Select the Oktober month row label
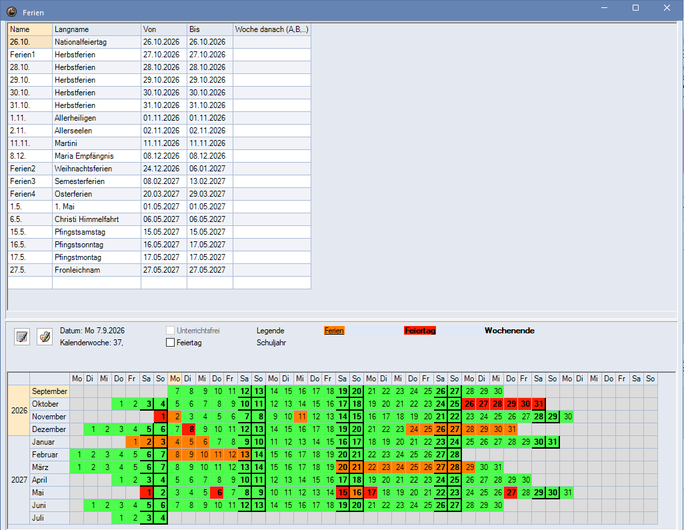The image size is (684, 530). [x=50, y=404]
